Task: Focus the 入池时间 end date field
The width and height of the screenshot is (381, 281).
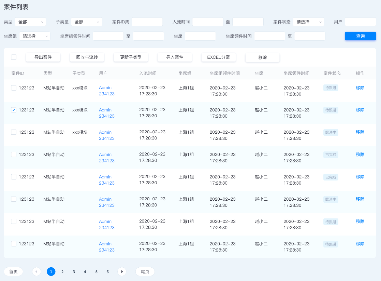Action: tap(248, 22)
